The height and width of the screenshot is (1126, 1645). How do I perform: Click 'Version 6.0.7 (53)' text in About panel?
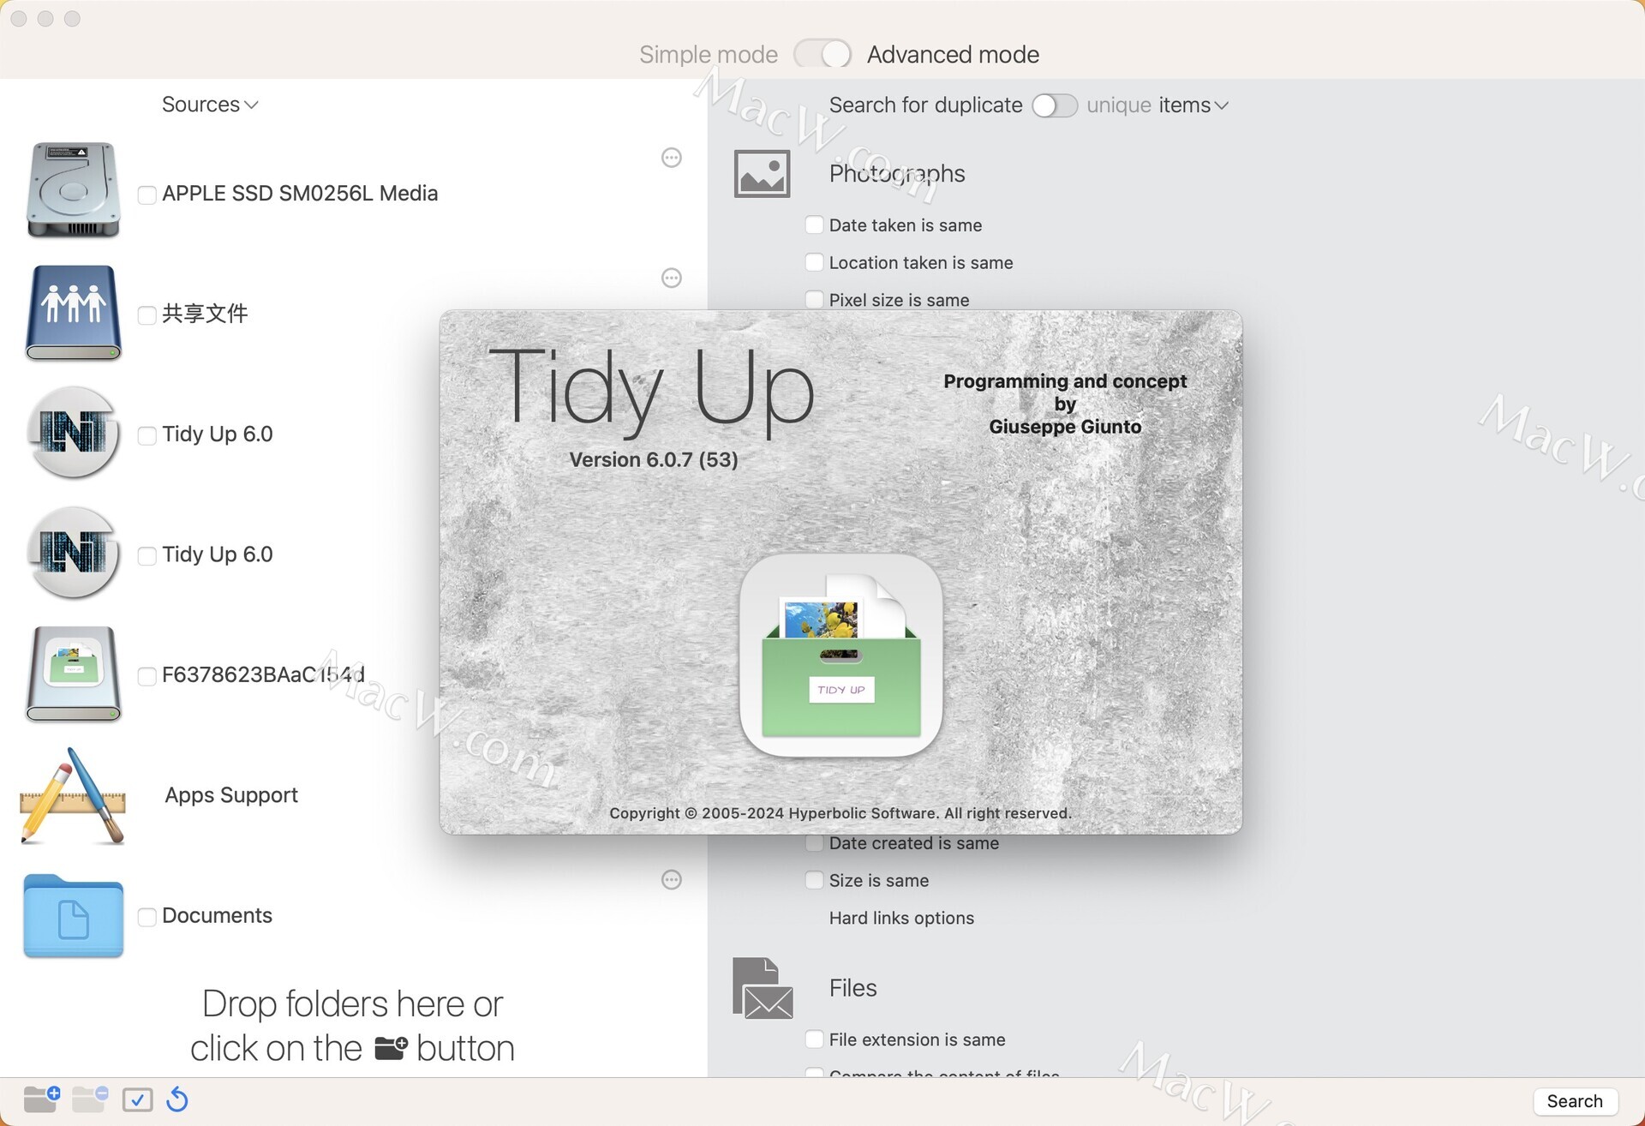pyautogui.click(x=654, y=460)
